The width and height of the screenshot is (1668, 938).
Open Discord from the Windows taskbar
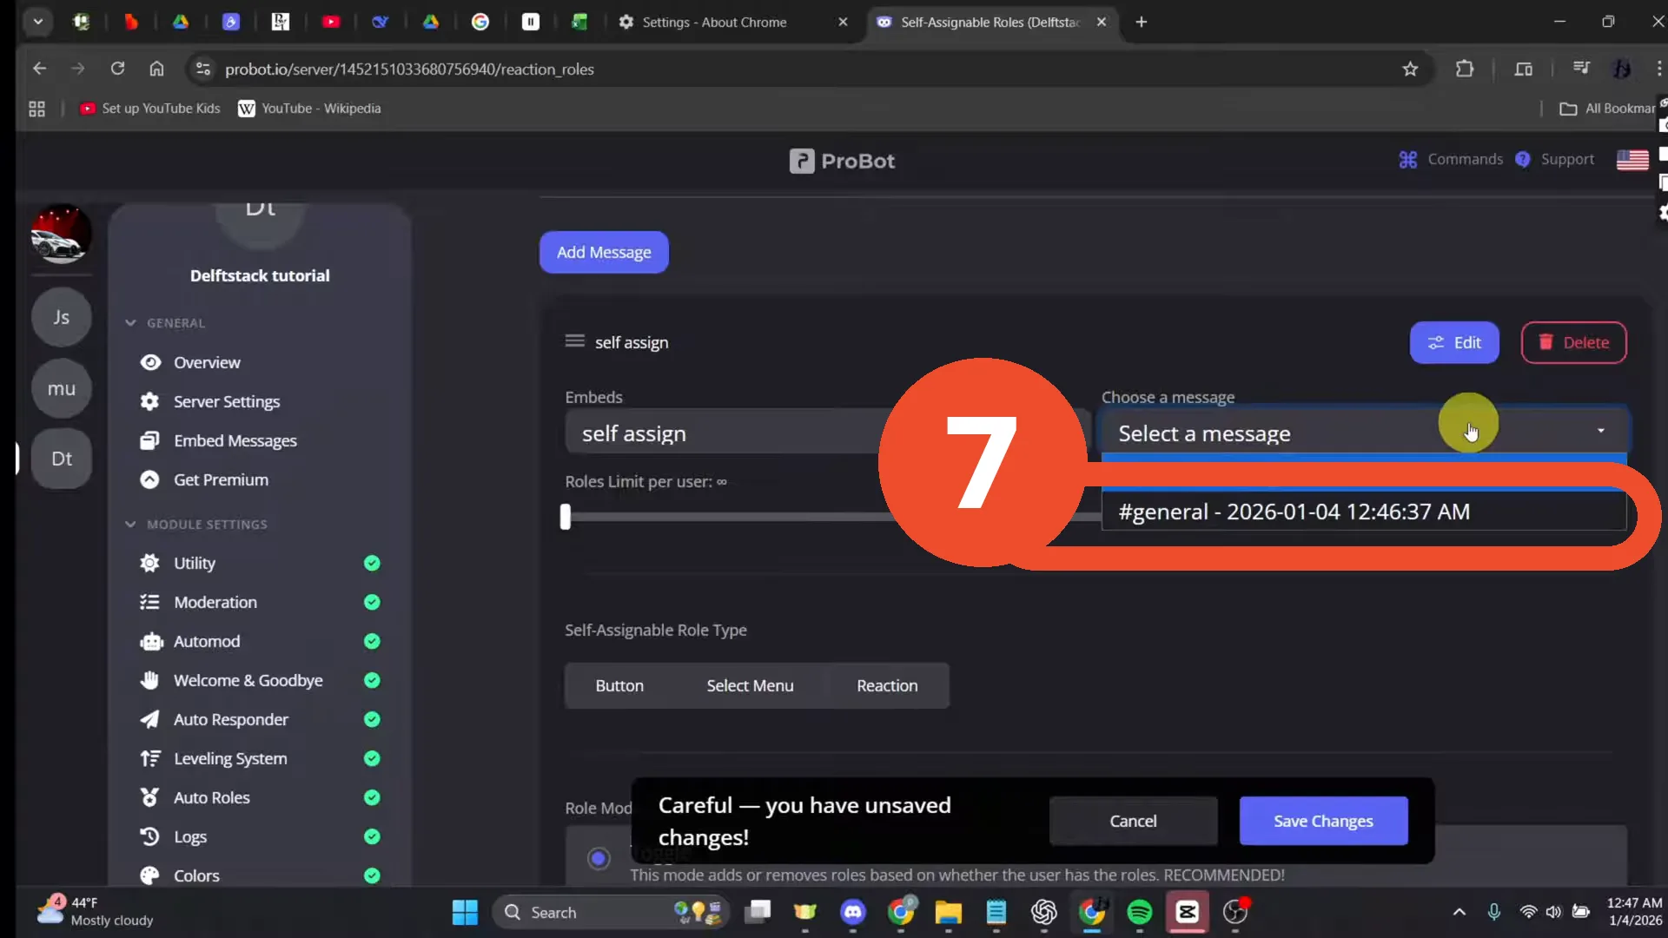tap(853, 912)
